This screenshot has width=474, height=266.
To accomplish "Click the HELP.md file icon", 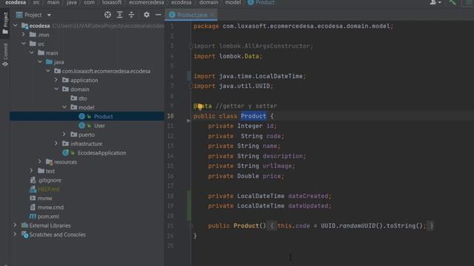I will point(33,189).
